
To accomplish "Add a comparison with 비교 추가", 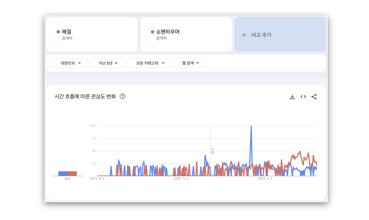I will click(x=280, y=34).
